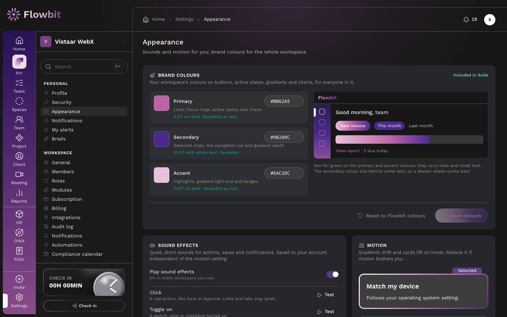Test the Click sound effect
This screenshot has height=317, width=507.
pos(326,295)
